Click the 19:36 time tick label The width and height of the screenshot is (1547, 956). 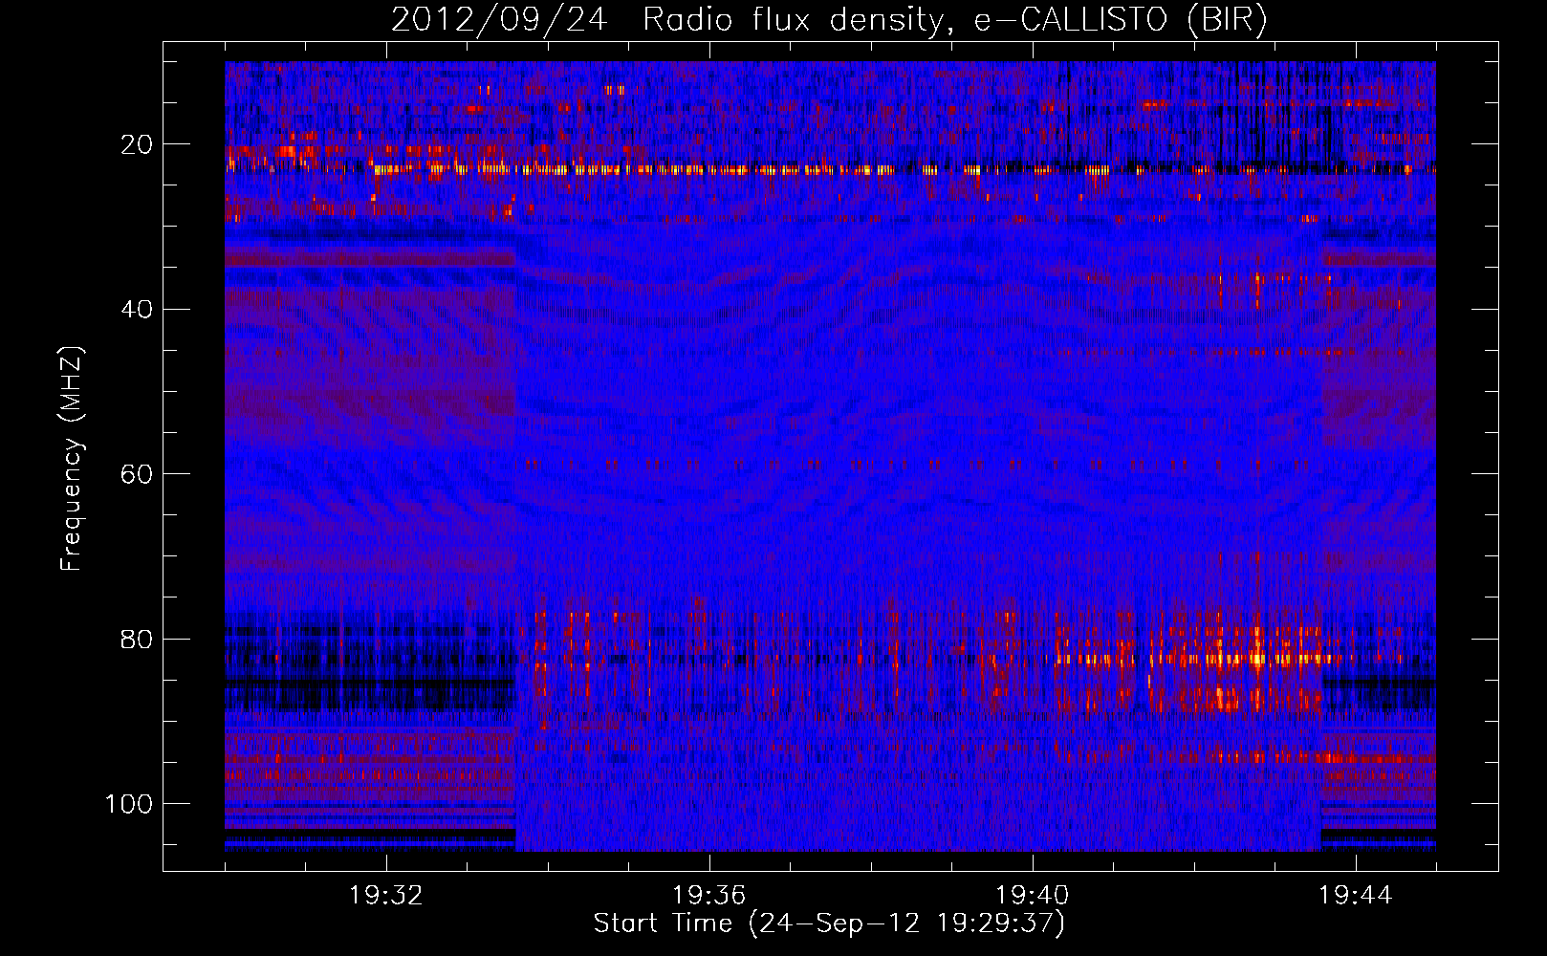(x=709, y=896)
